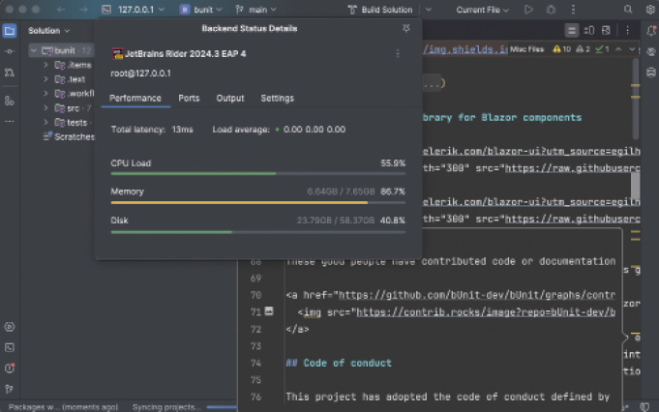Open the Commit tool window icon
Image resolution: width=659 pixels, height=412 pixels.
point(10,51)
